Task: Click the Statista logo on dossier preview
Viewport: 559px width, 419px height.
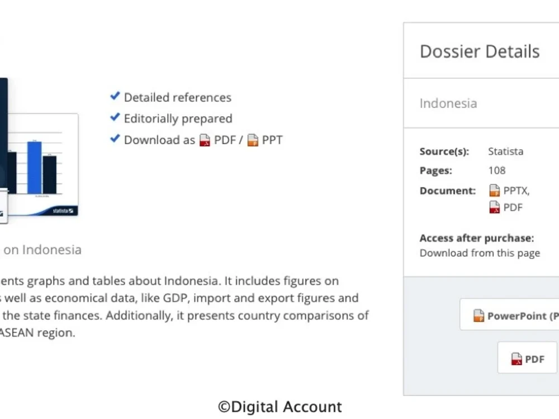Action: [63, 211]
